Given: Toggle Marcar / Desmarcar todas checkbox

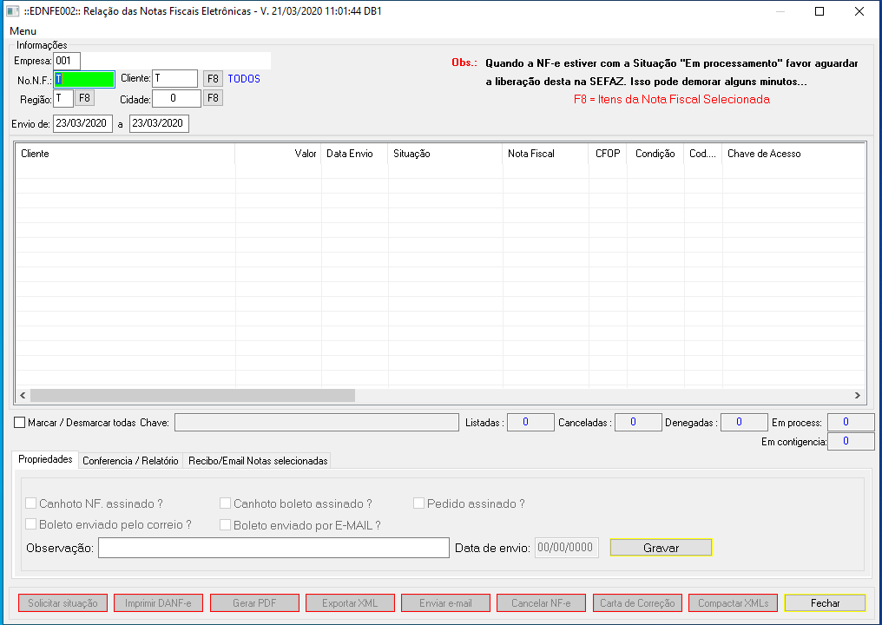Looking at the screenshot, I should point(21,423).
